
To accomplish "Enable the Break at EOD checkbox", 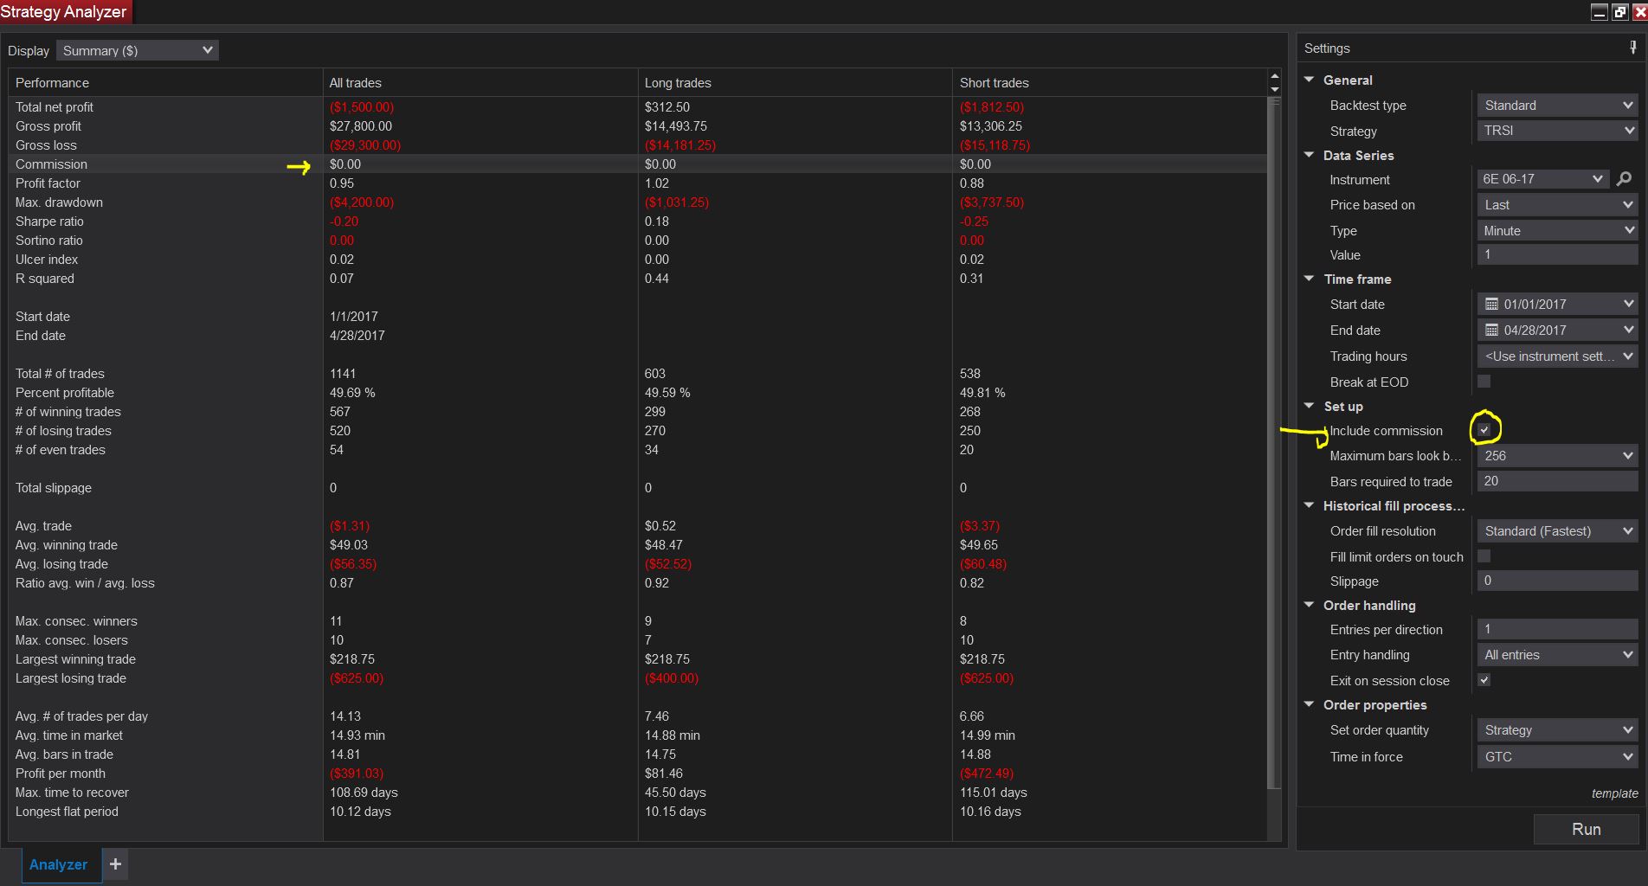I will point(1484,382).
